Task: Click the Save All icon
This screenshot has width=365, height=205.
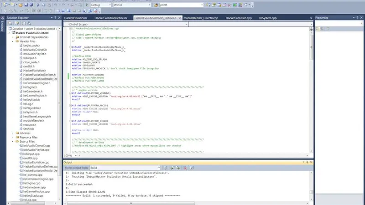Action: pos(31,5)
